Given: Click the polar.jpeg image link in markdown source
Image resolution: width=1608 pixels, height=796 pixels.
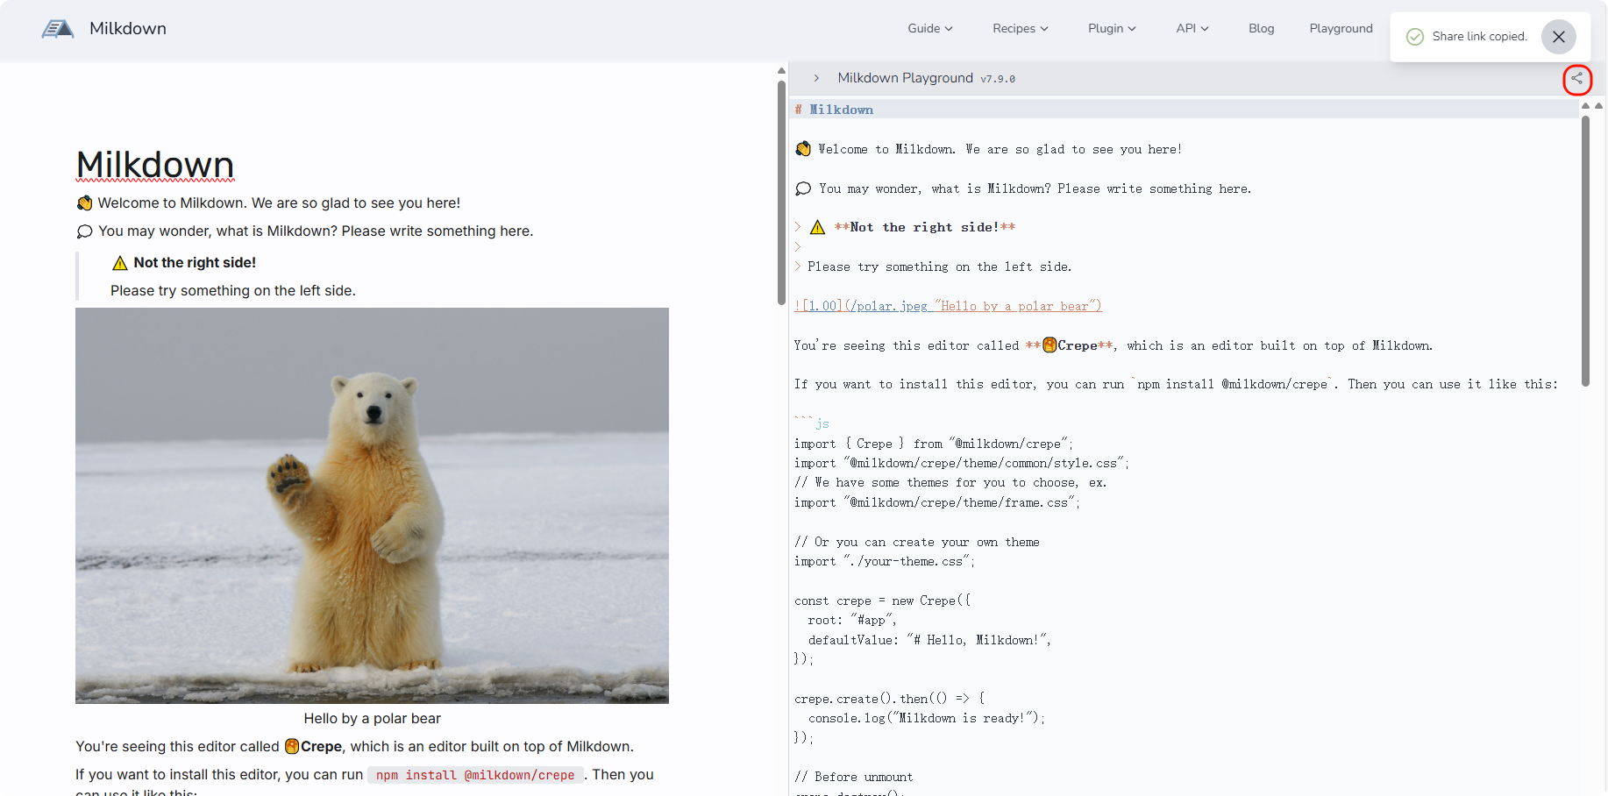Looking at the screenshot, I should click(x=948, y=306).
